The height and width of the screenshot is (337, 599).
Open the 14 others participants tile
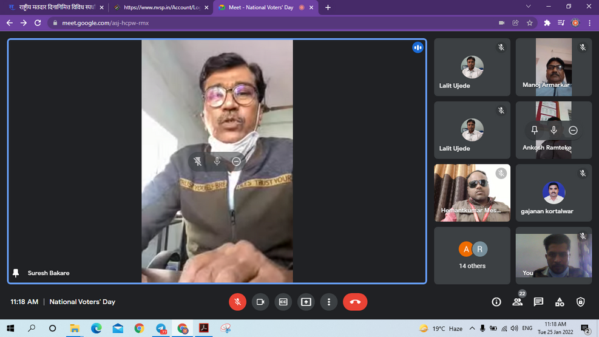pyautogui.click(x=472, y=255)
